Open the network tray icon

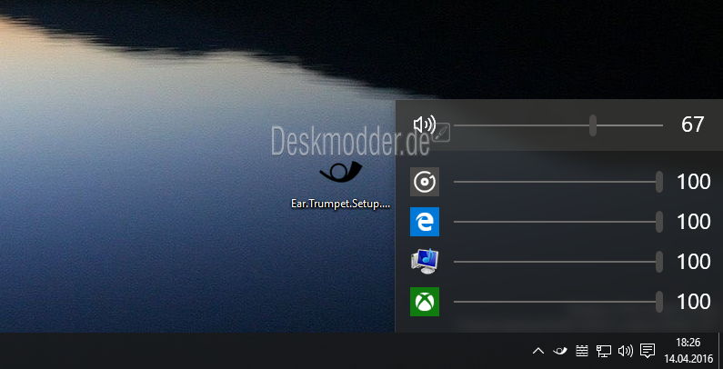point(604,352)
